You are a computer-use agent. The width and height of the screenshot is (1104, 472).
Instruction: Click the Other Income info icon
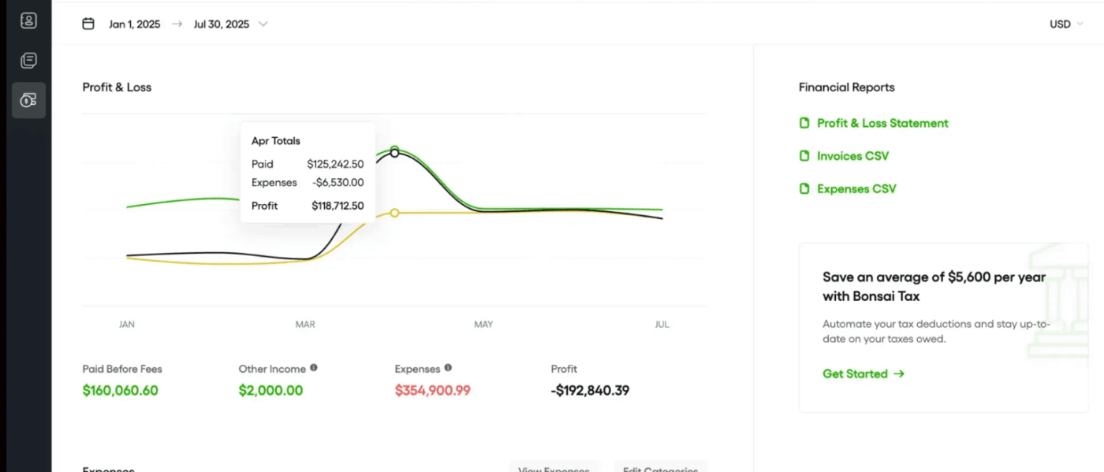[x=314, y=368]
